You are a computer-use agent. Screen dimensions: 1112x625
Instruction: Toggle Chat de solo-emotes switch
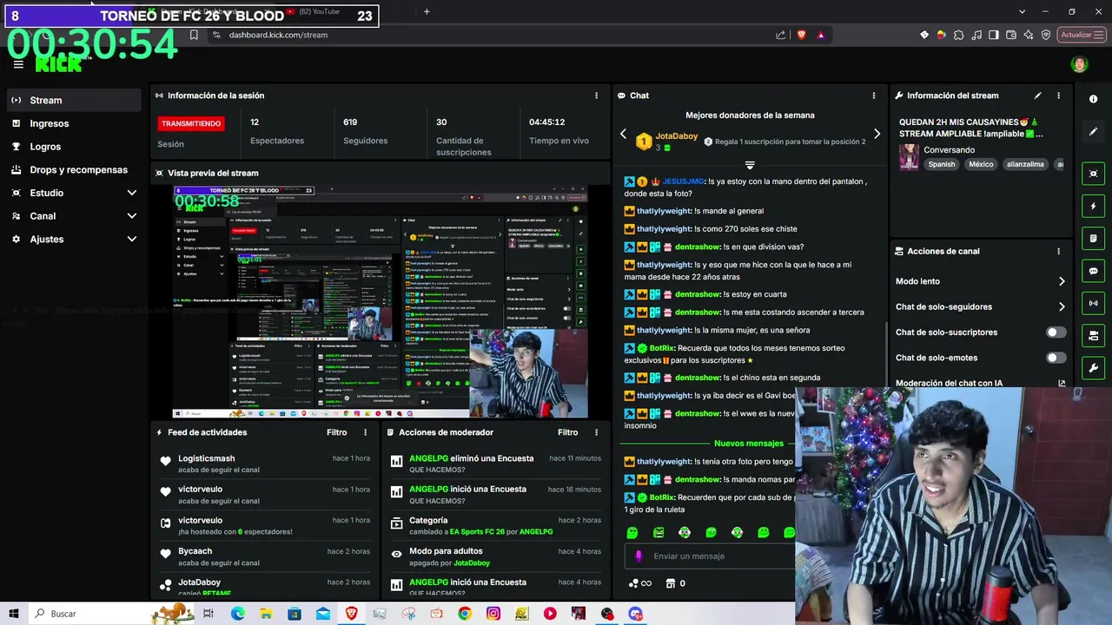1056,358
